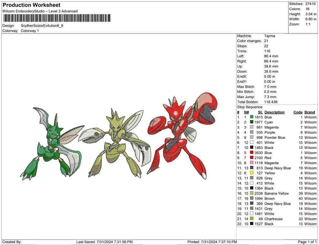Click the Total Bobbin value 118.43ft

tap(271, 102)
